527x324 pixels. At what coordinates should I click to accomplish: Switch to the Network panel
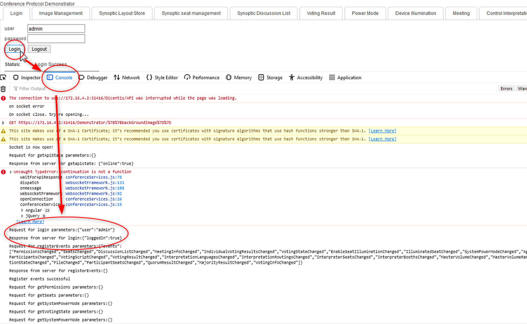[127, 78]
